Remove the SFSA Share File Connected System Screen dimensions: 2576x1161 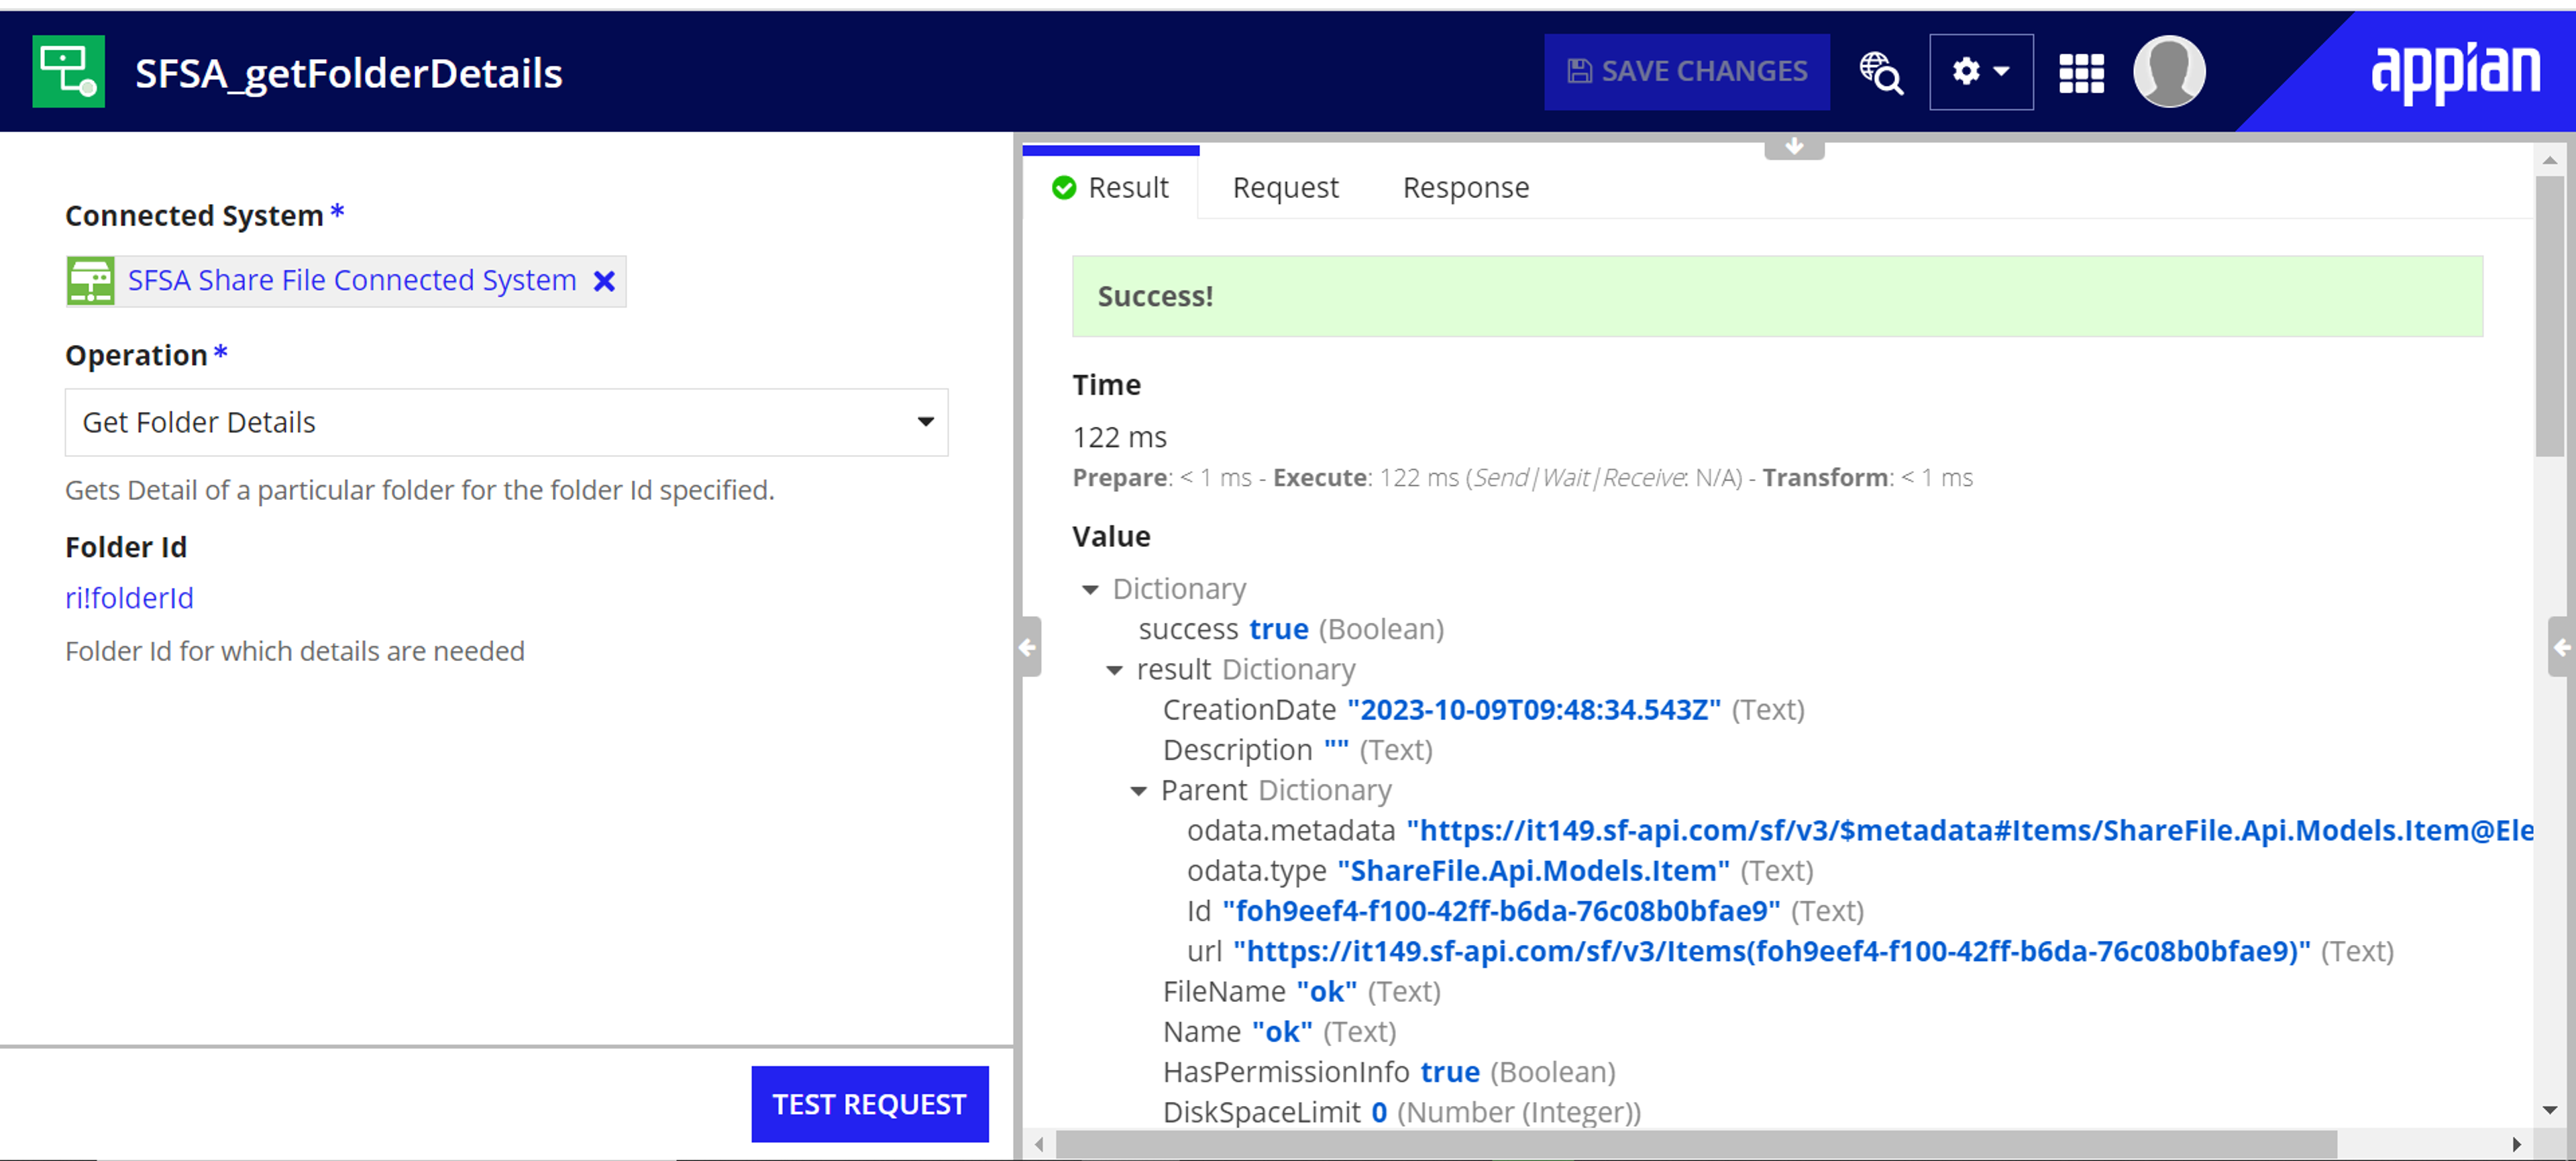(x=604, y=281)
